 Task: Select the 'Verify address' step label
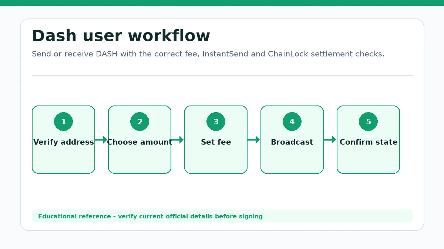[x=64, y=142]
